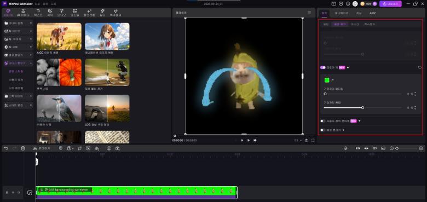Open the Elements tab with four-shapes icon

(74, 13)
